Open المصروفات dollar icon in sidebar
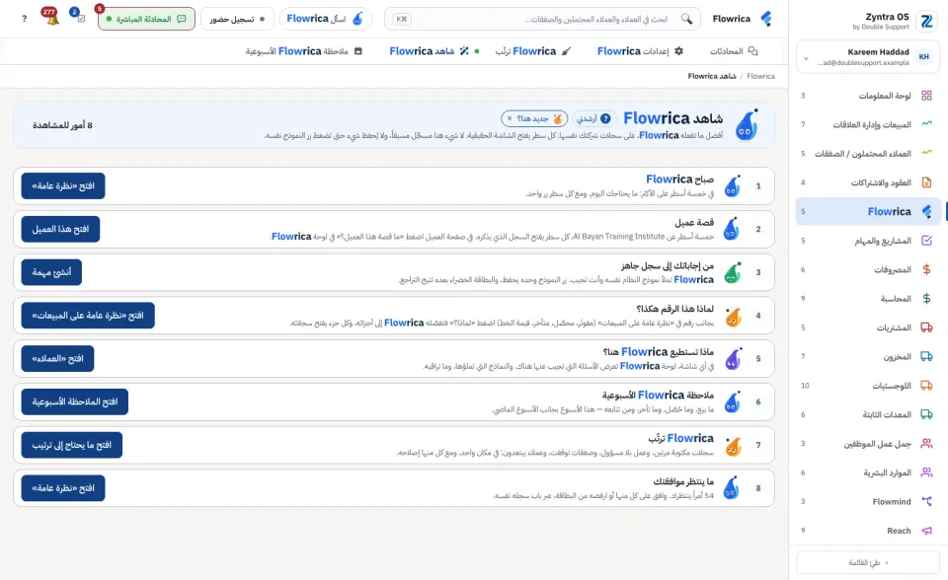Screen dimensions: 948x580 [x=926, y=269]
